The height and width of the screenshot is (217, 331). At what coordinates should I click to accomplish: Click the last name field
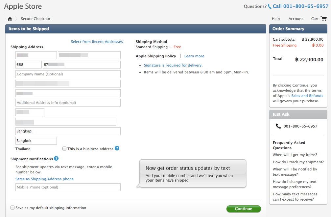(89, 55)
